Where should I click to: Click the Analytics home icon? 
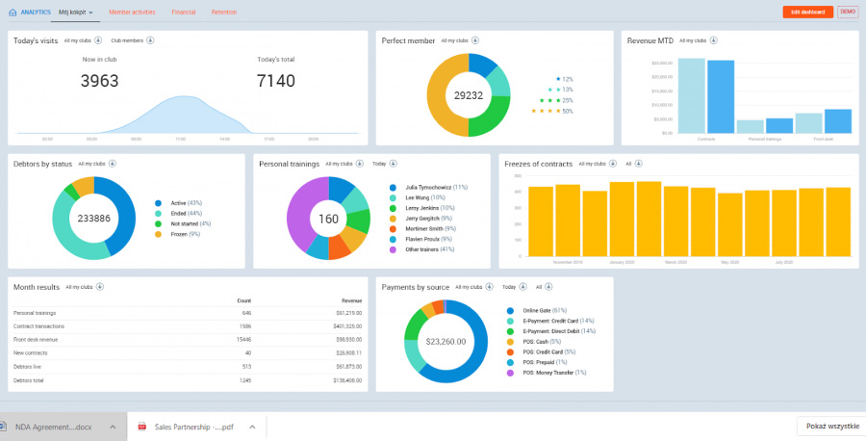click(x=13, y=13)
